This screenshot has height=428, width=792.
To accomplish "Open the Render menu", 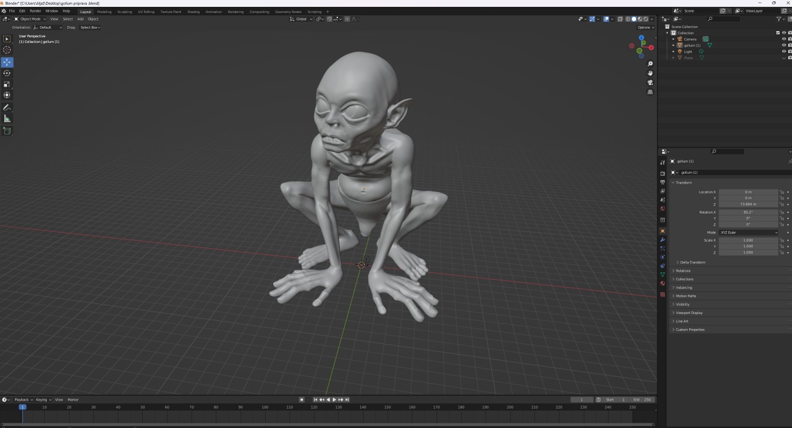I will (36, 11).
